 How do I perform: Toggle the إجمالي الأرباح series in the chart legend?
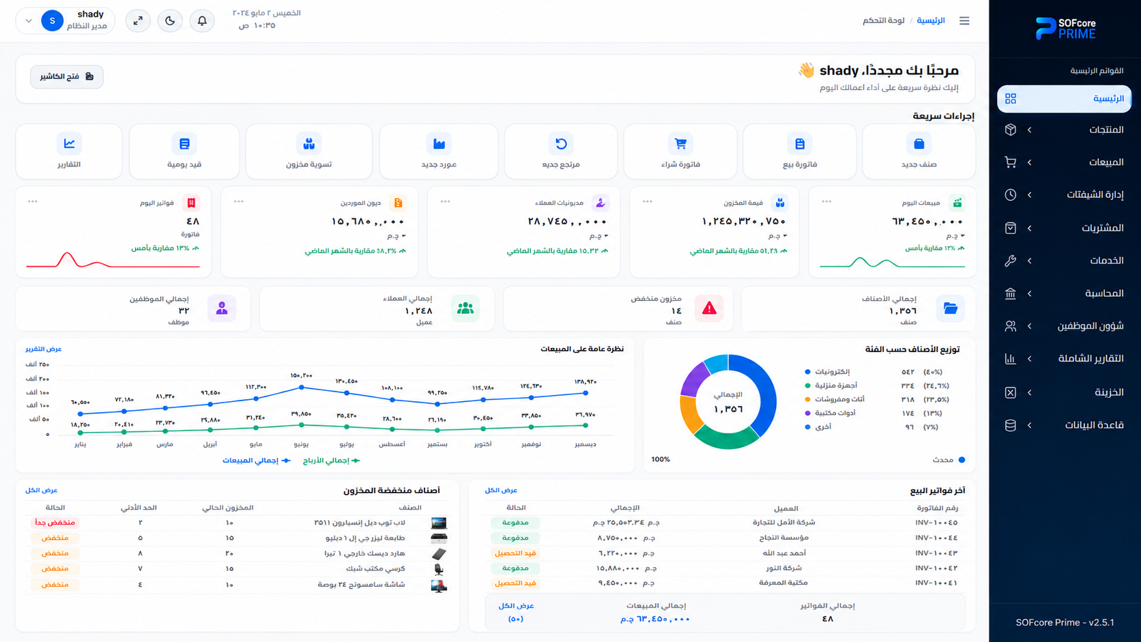click(331, 461)
